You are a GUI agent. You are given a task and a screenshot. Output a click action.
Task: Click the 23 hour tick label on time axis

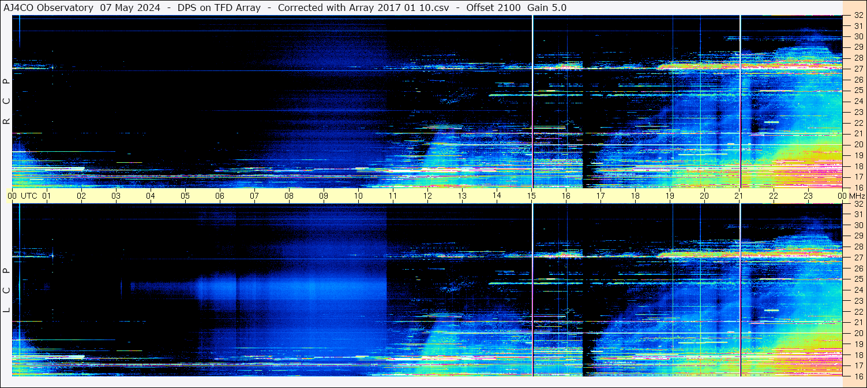(x=808, y=196)
